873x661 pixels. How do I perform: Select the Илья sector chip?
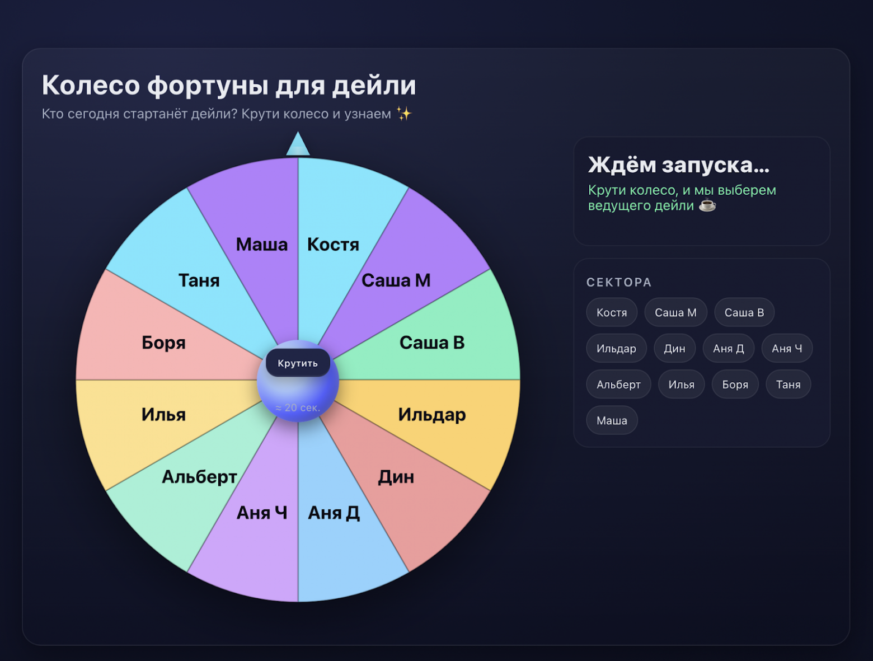pyautogui.click(x=681, y=385)
